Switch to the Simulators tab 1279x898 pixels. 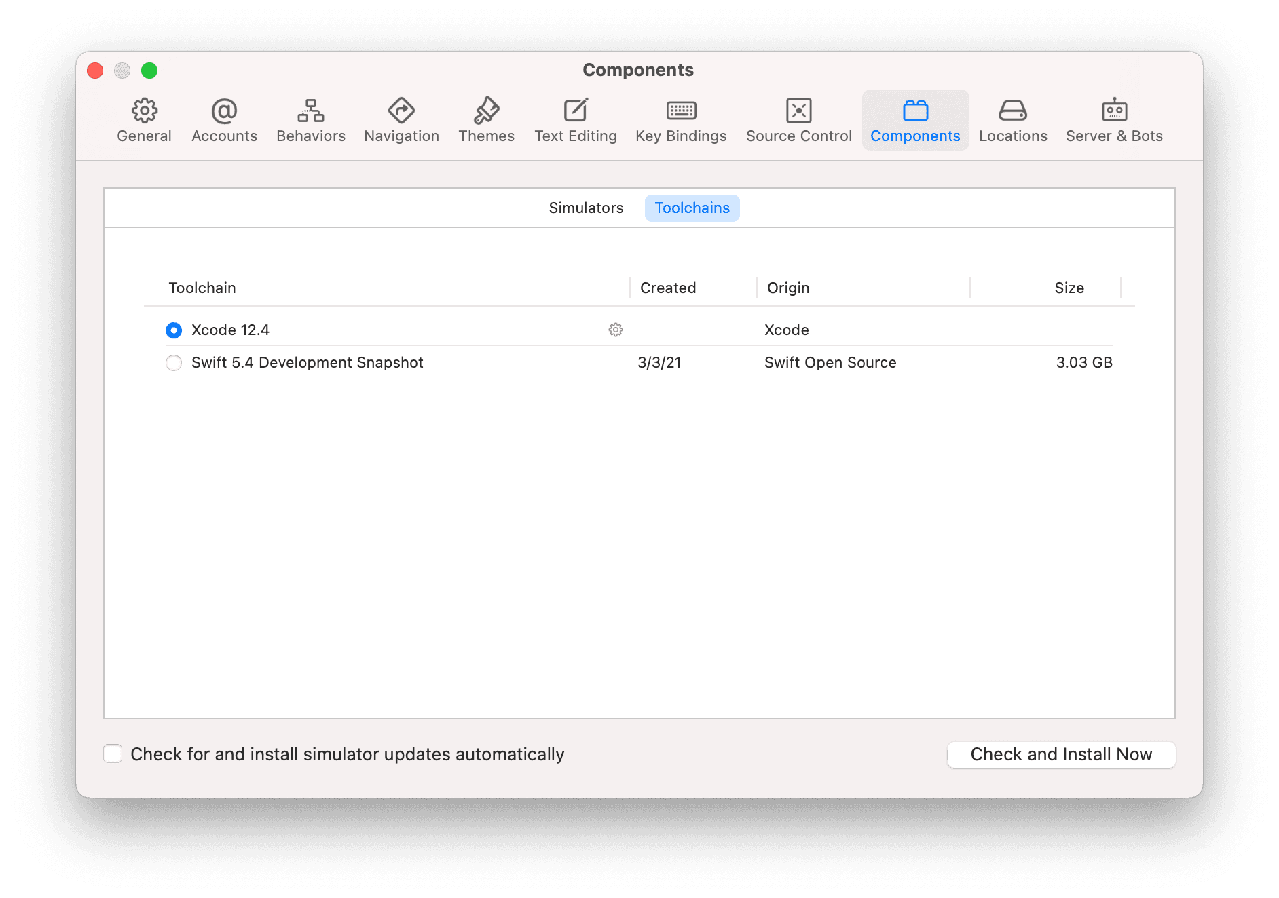(586, 208)
